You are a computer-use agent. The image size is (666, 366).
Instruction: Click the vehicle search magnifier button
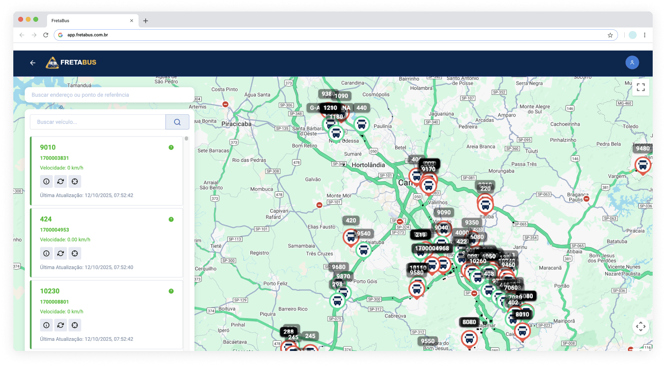coord(177,122)
